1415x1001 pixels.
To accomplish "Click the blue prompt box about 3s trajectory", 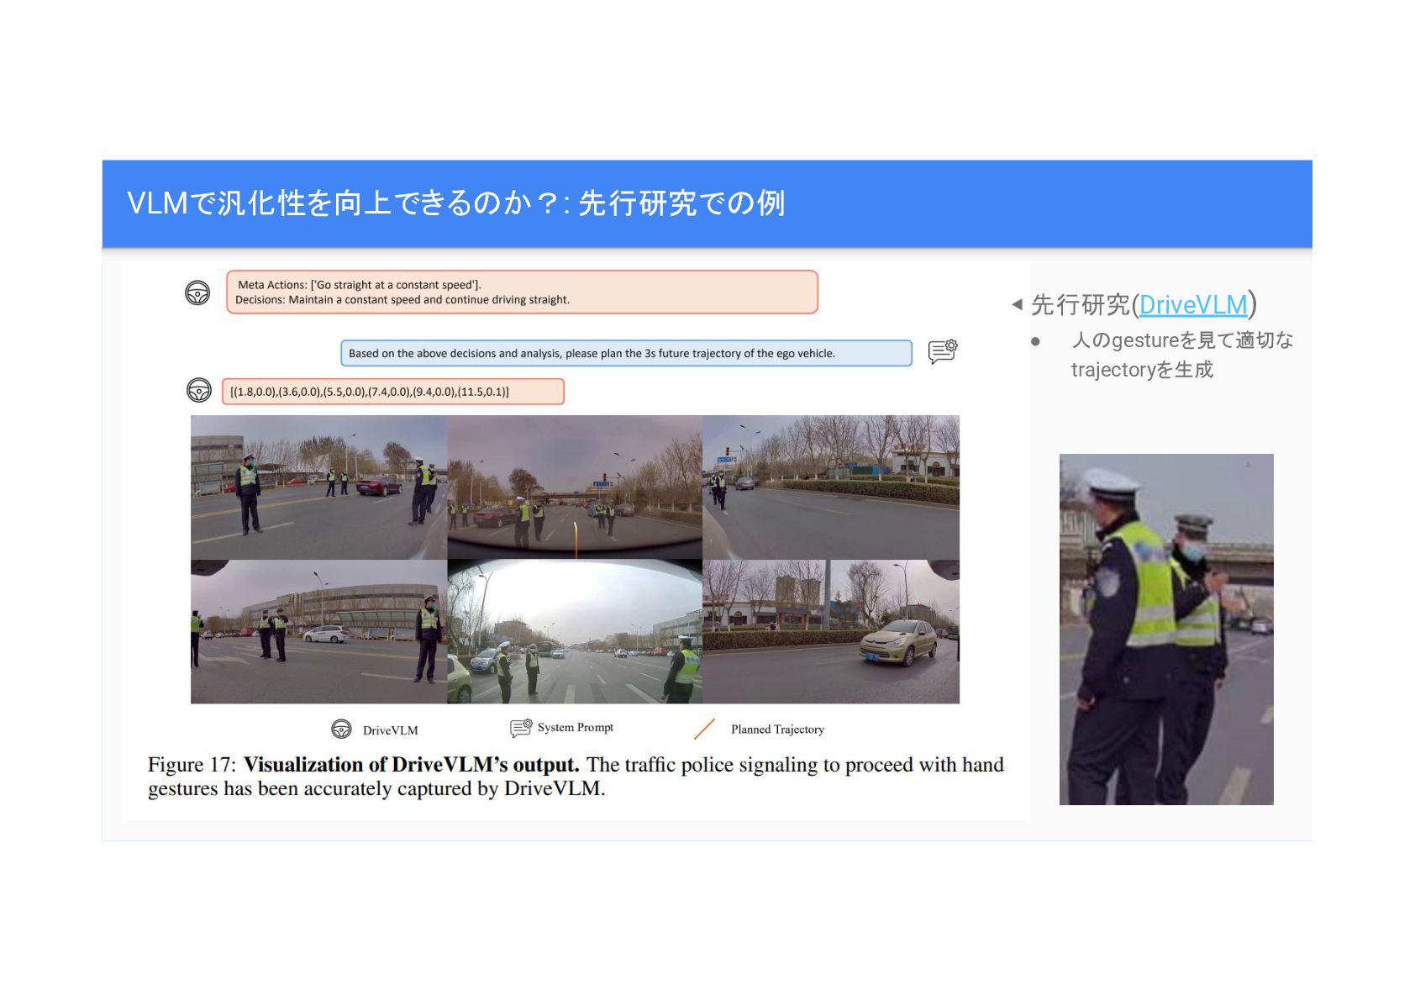I will [x=626, y=353].
